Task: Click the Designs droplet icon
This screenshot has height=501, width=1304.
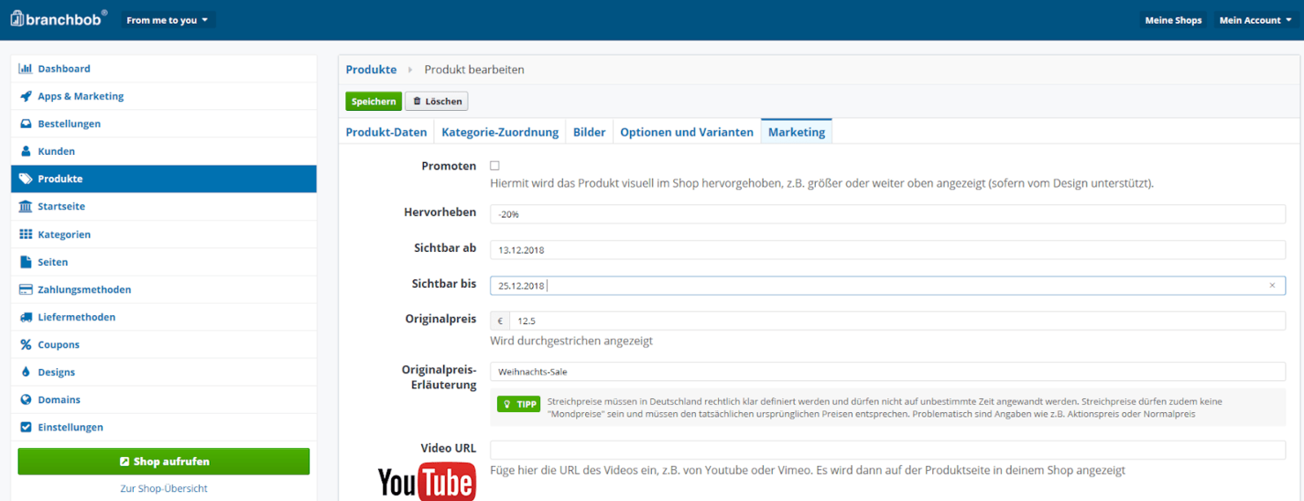Action: click(x=26, y=372)
